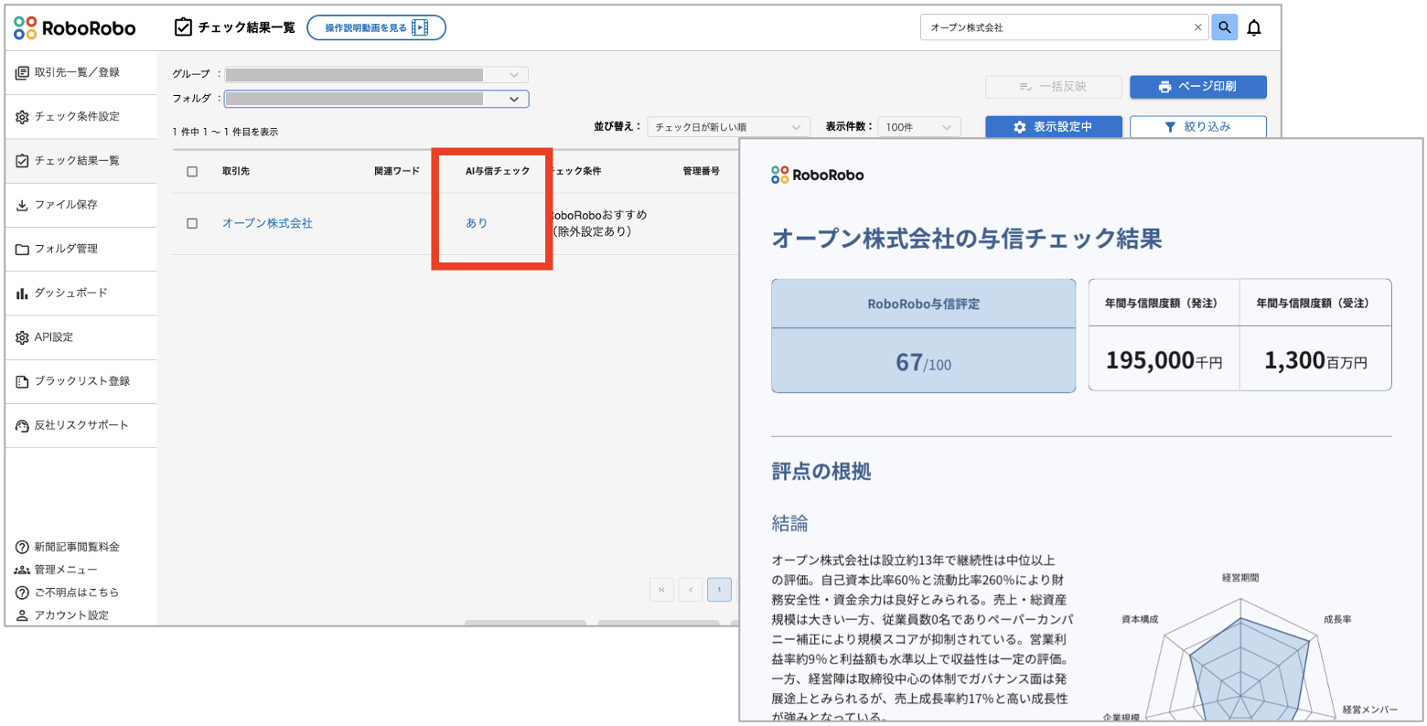The image size is (1427, 726).
Task: Click the 1,300百万円 credit limit value
Action: click(x=1315, y=361)
